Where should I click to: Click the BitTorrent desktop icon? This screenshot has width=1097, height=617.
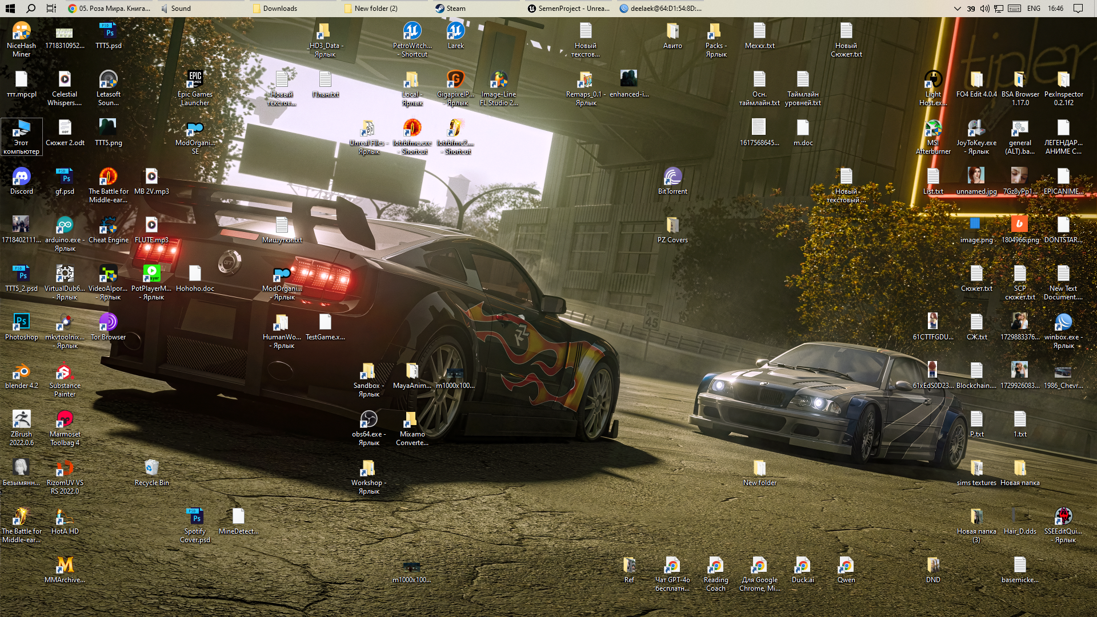672,178
